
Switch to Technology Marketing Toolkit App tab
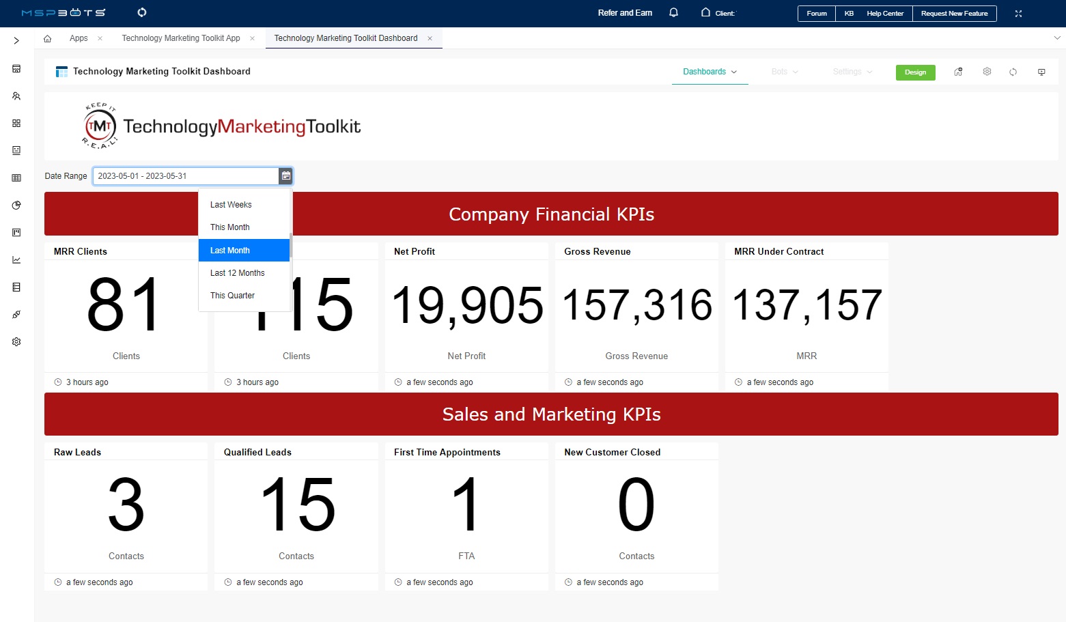coord(181,38)
